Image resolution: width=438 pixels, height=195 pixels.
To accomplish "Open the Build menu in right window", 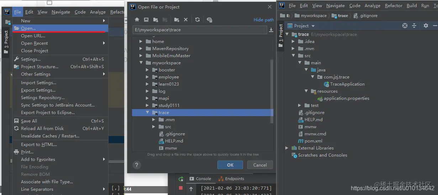I will (412, 6).
